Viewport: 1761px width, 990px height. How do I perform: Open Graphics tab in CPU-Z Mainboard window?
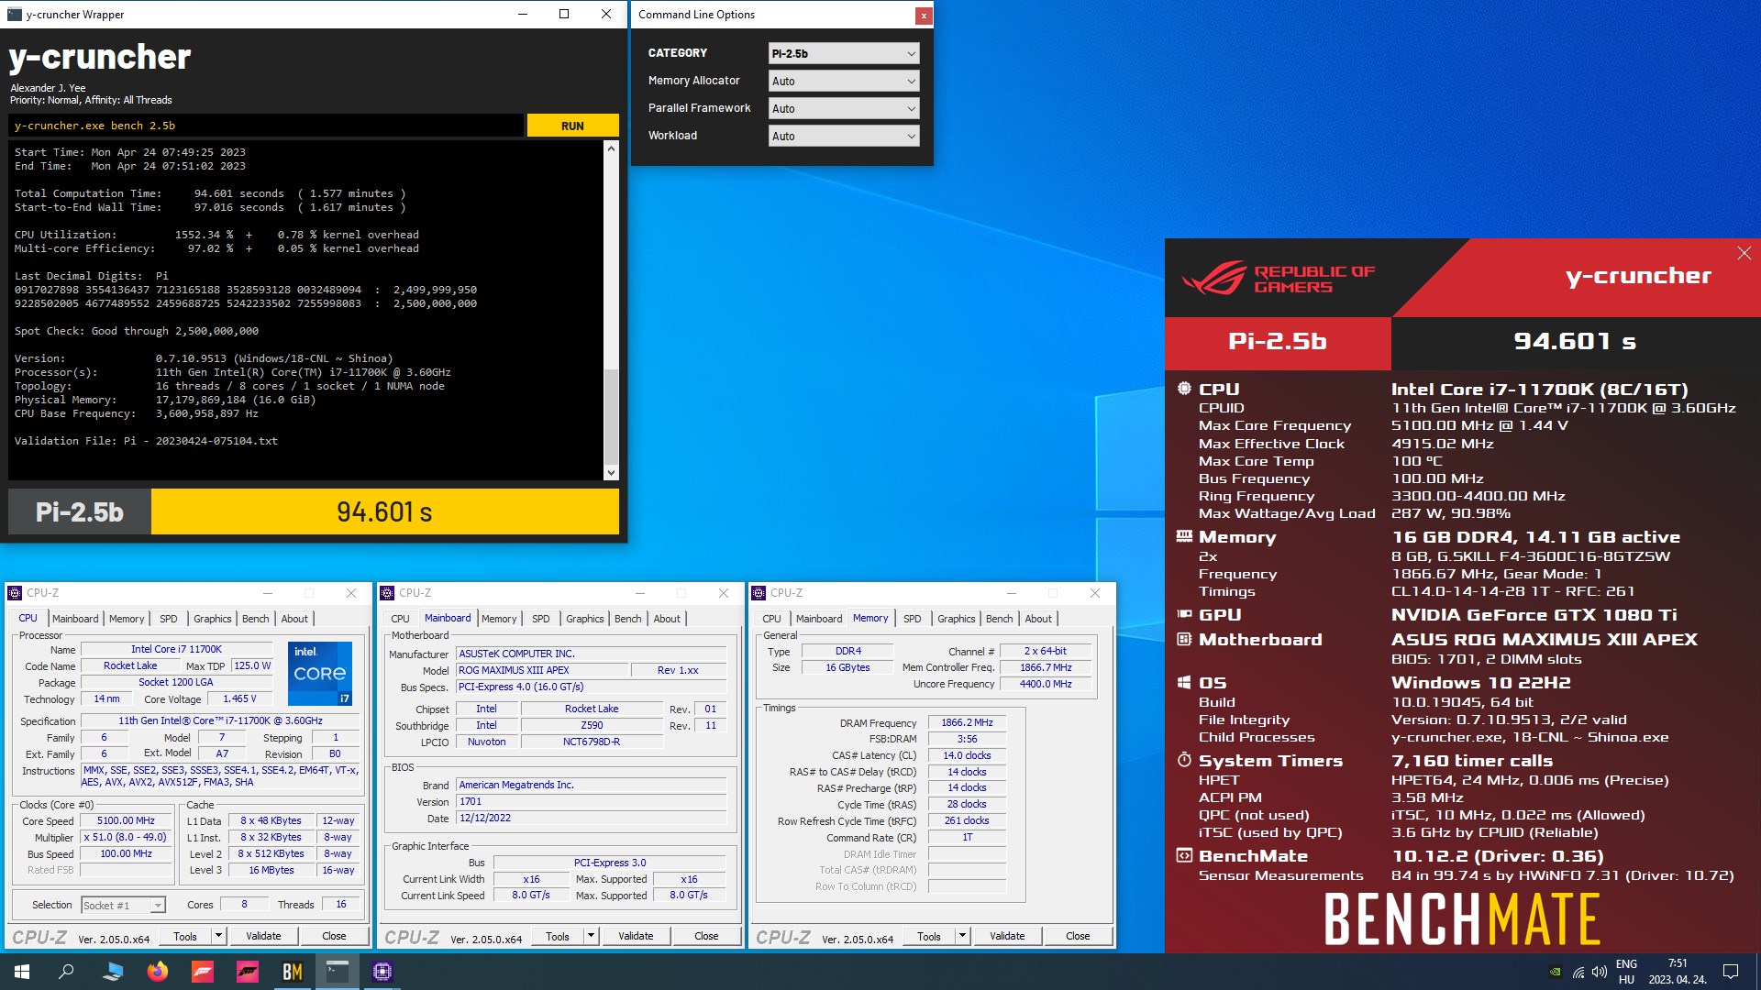[x=585, y=619]
